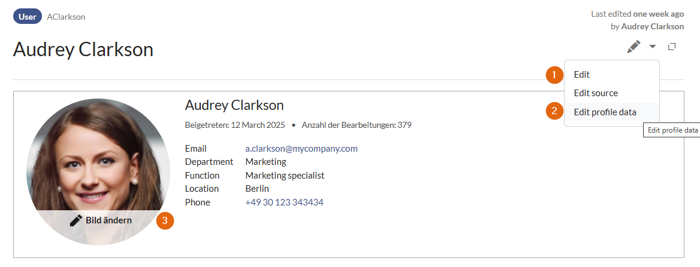Click the orange number 2 marker
Screen dimensions: 700x267
554,111
